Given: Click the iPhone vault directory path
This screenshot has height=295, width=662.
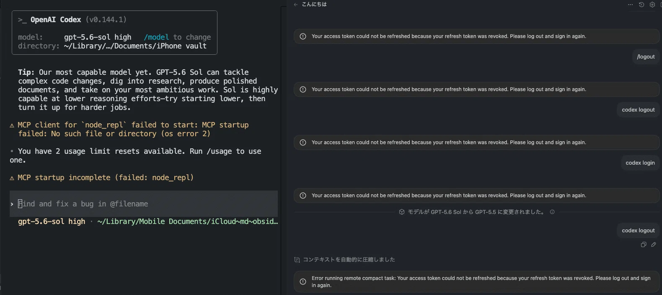Looking at the screenshot, I should point(135,46).
